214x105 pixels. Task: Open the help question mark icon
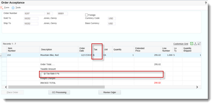pos(206,3)
